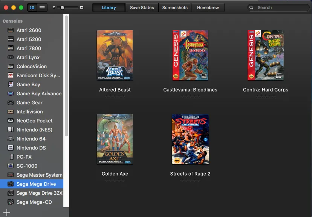Click the Famicom Disk System icon
This screenshot has width=312, height=217.
(x=11, y=75)
